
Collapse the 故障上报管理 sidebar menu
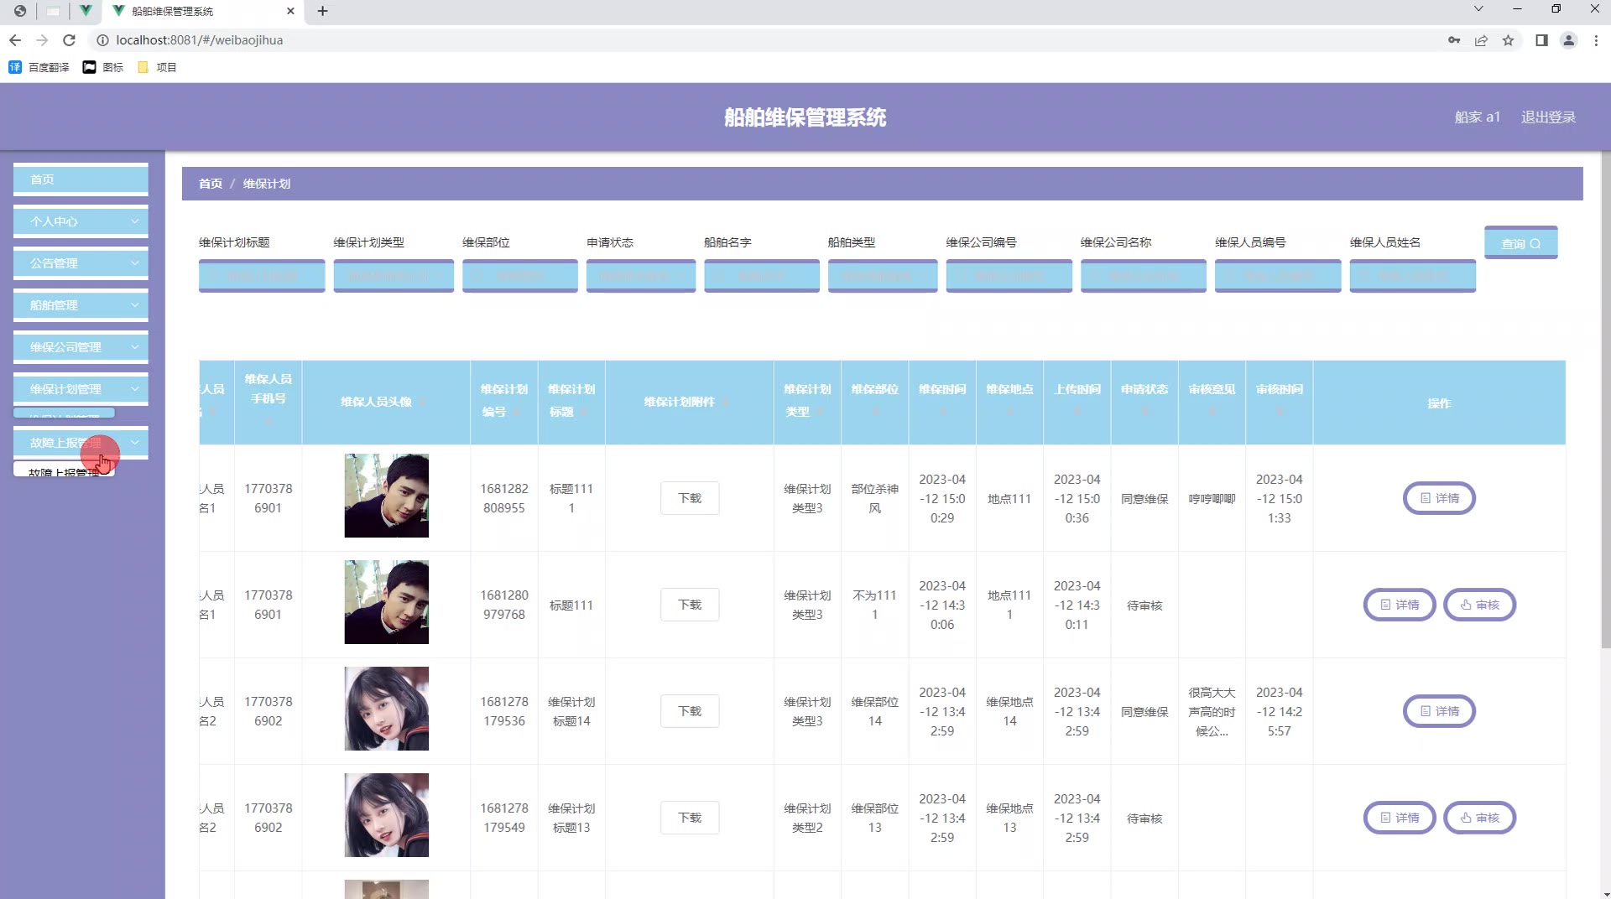point(81,443)
